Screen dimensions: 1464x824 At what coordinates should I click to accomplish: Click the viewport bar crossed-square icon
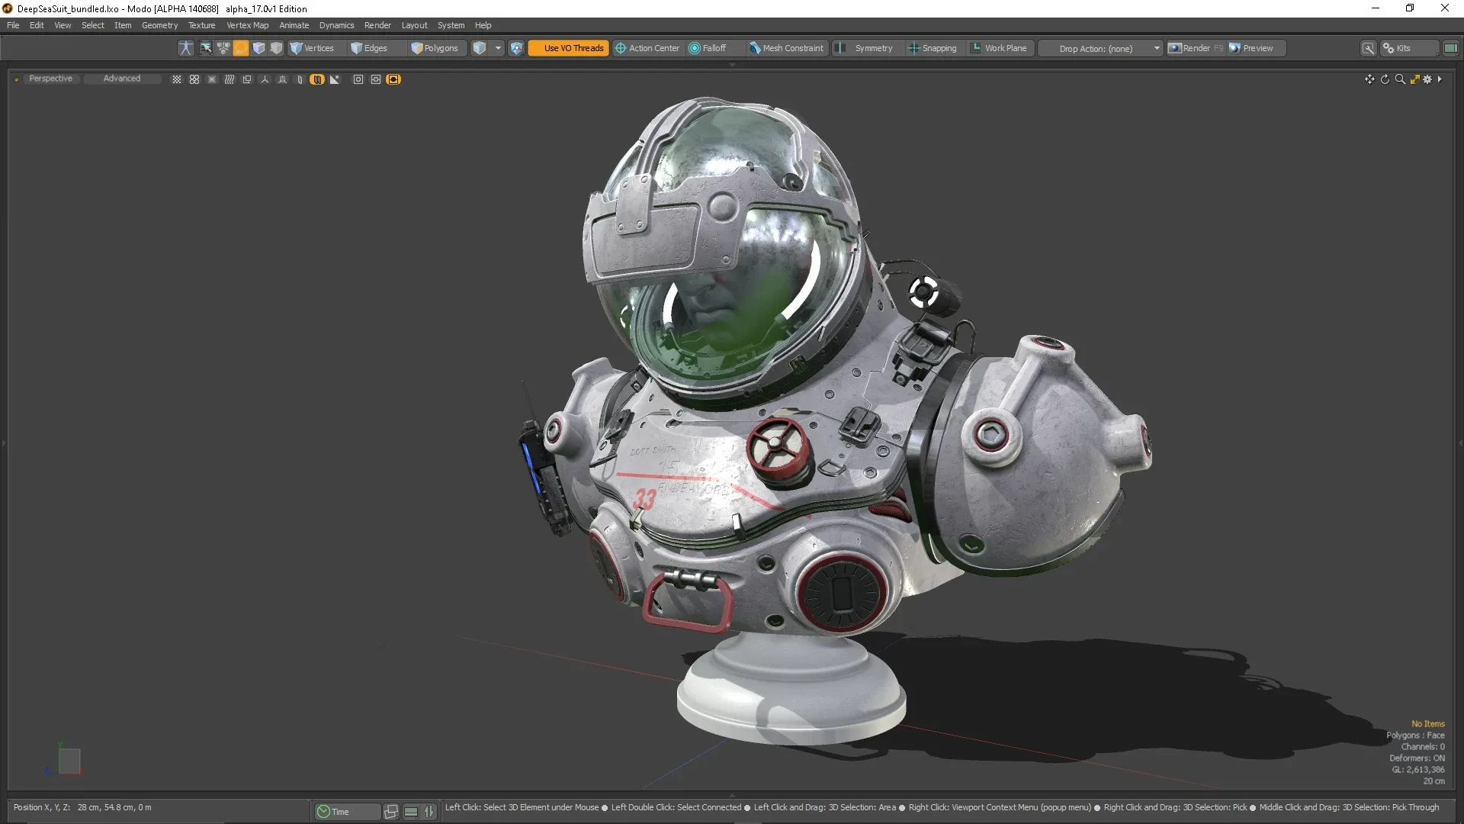[x=212, y=79]
